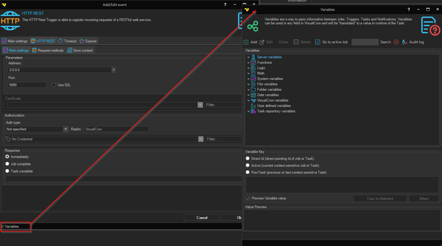Viewport: 442px width, 246px height.
Task: Click the Certificate Filter field
Action: point(224,105)
